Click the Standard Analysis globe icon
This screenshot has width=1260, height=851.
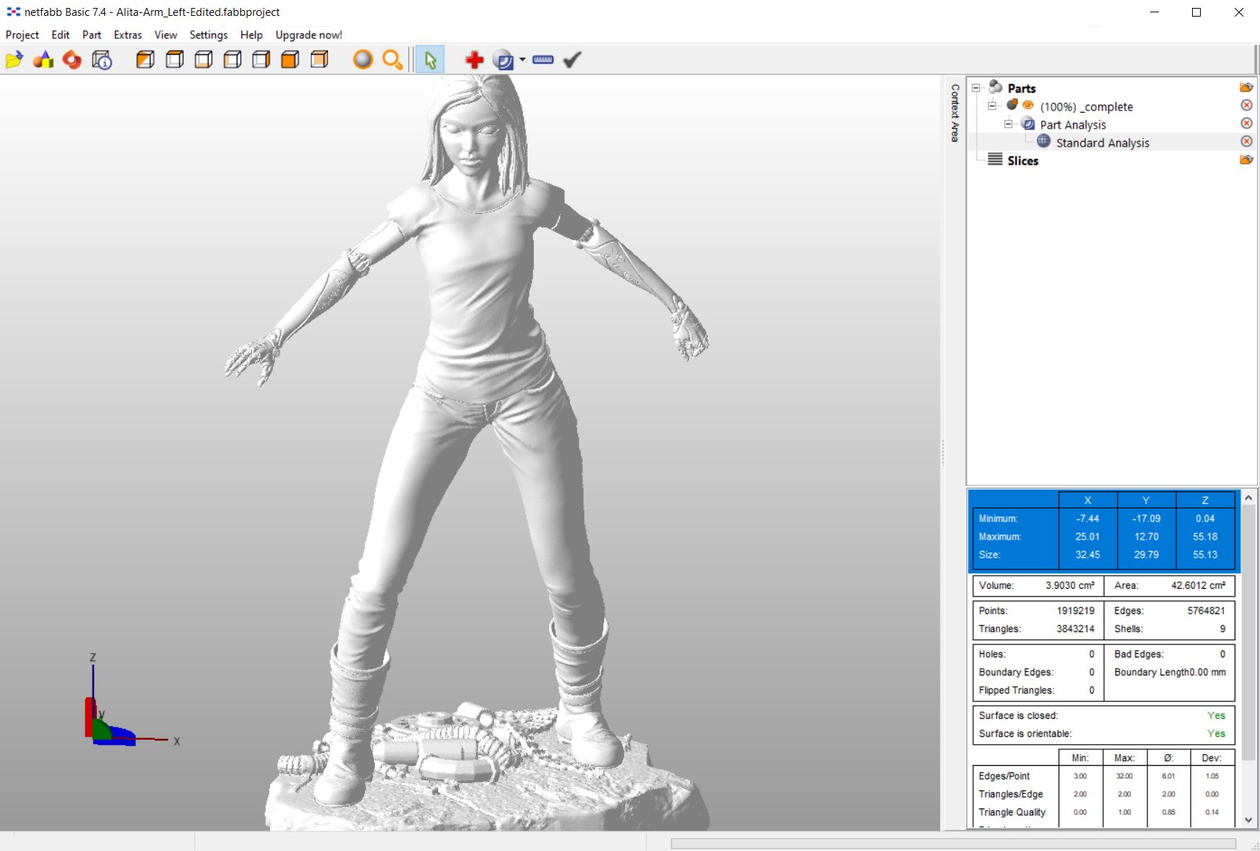(1044, 142)
